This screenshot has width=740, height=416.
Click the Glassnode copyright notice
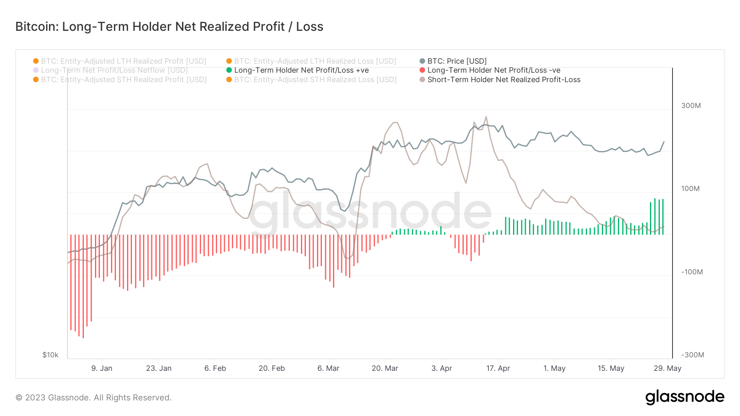(x=93, y=398)
